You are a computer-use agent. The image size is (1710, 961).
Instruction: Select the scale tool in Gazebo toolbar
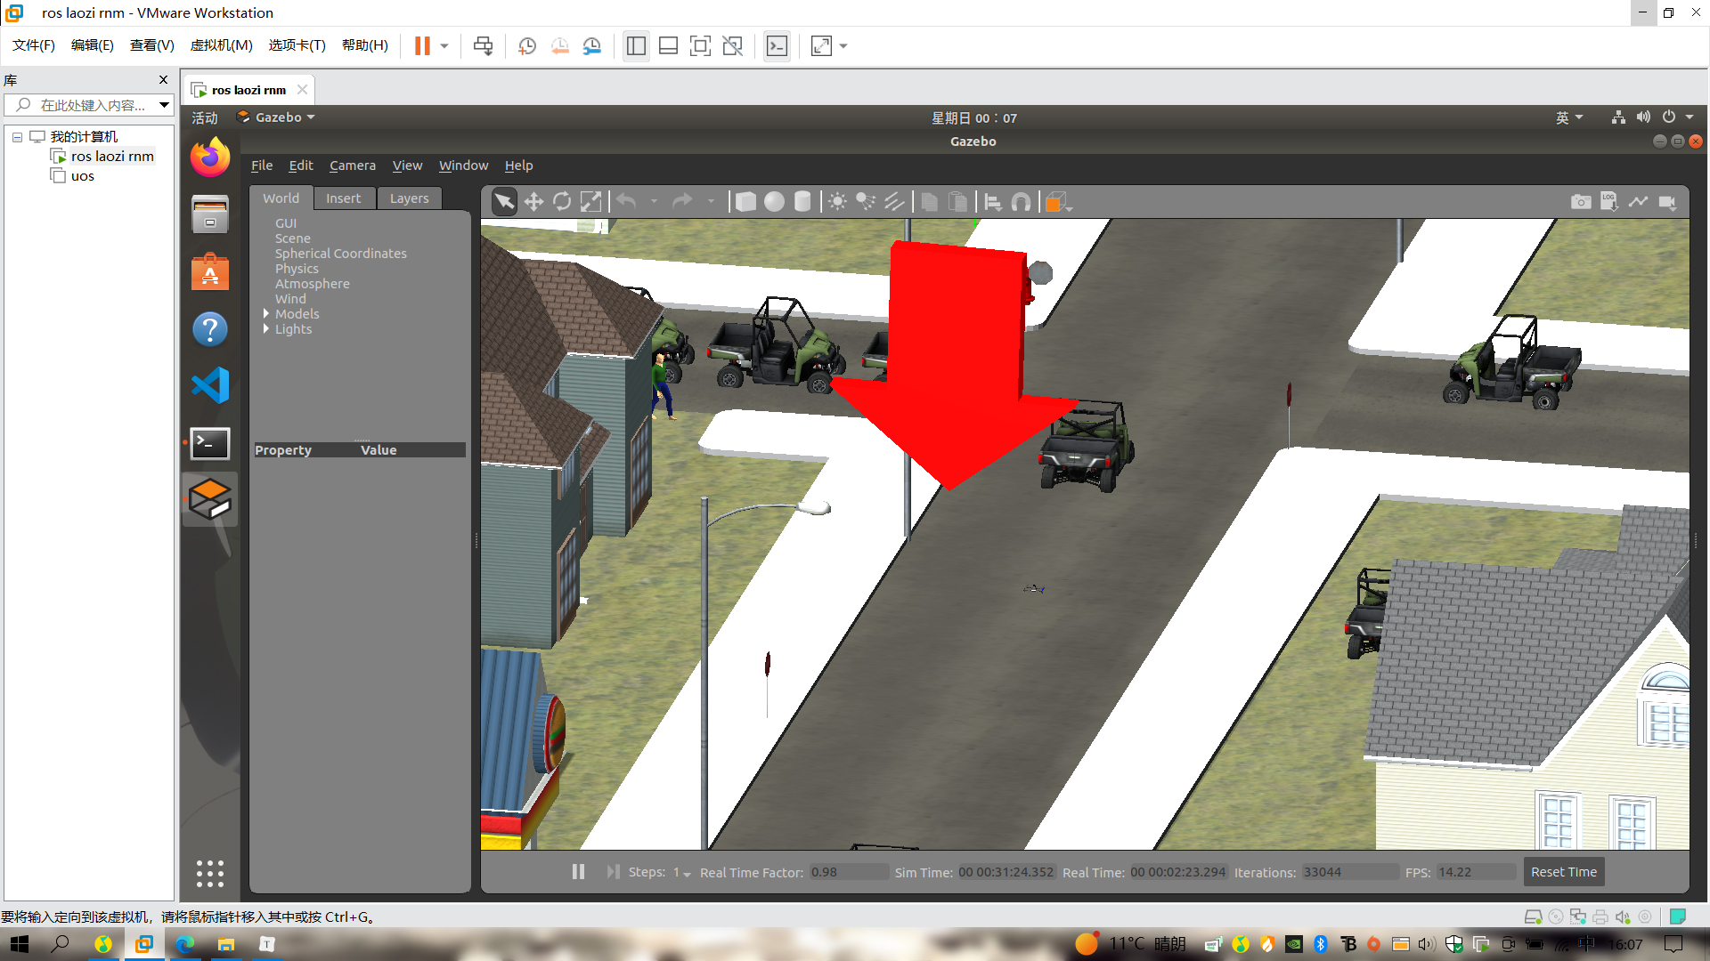pos(594,202)
